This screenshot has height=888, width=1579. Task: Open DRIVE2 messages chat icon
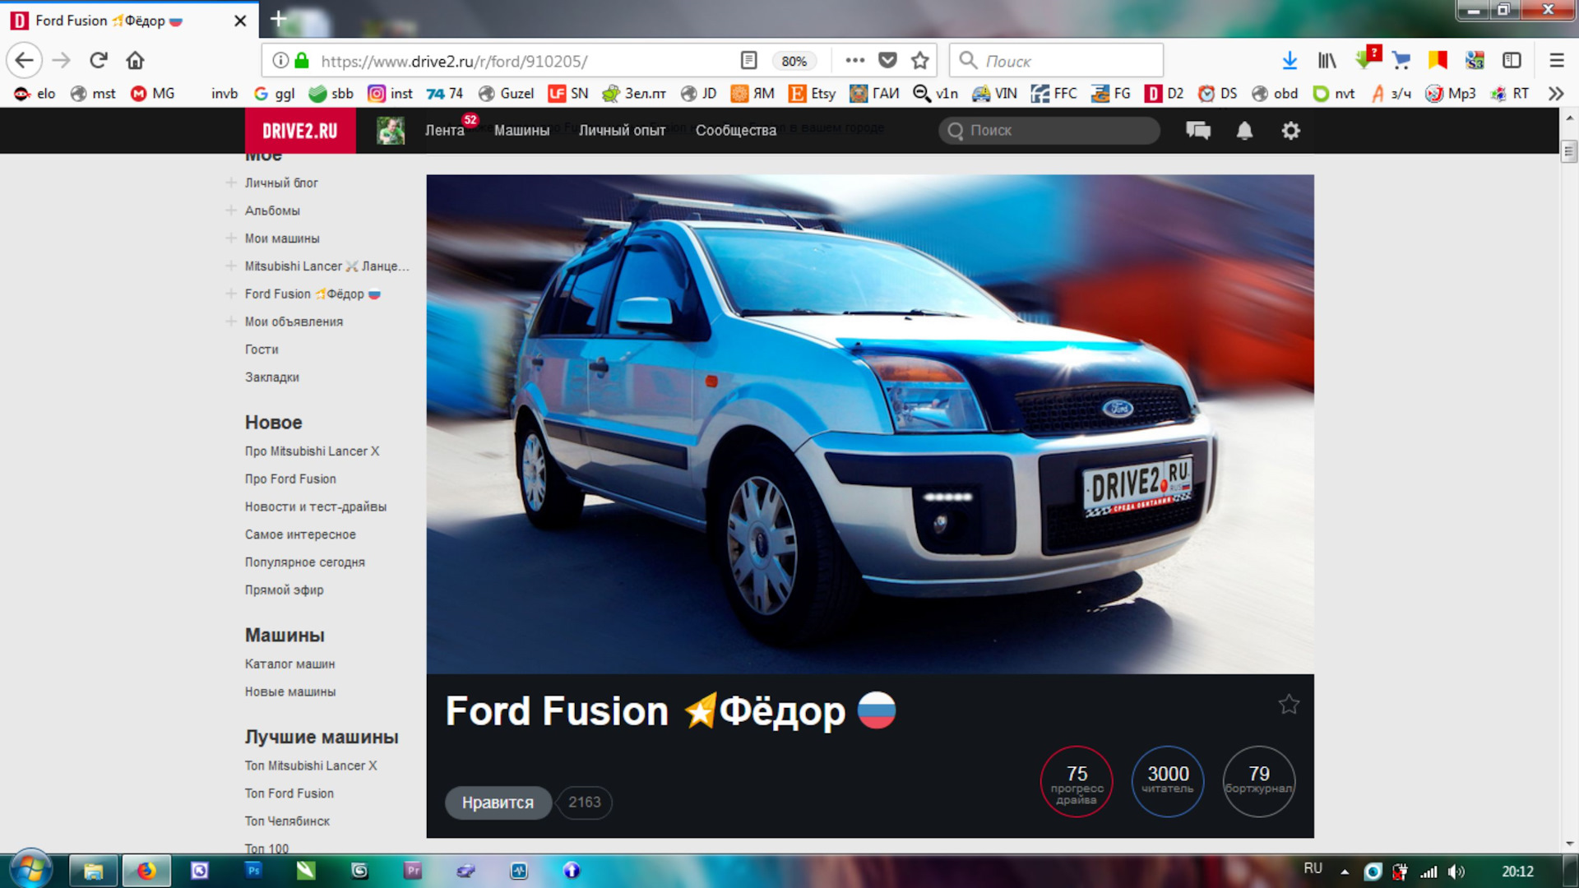click(1198, 130)
